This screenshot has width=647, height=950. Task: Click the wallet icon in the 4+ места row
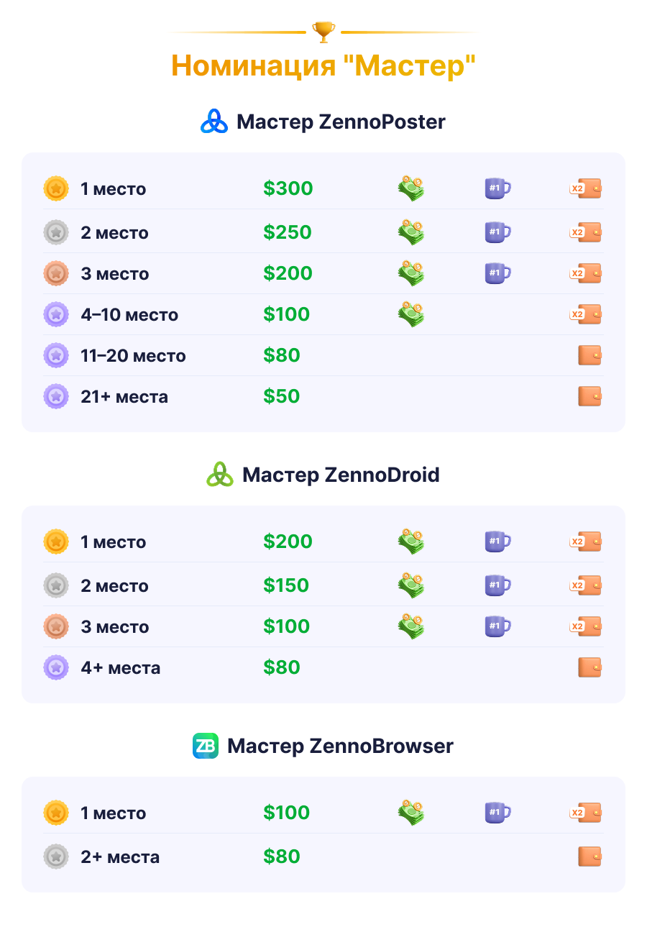tap(589, 667)
